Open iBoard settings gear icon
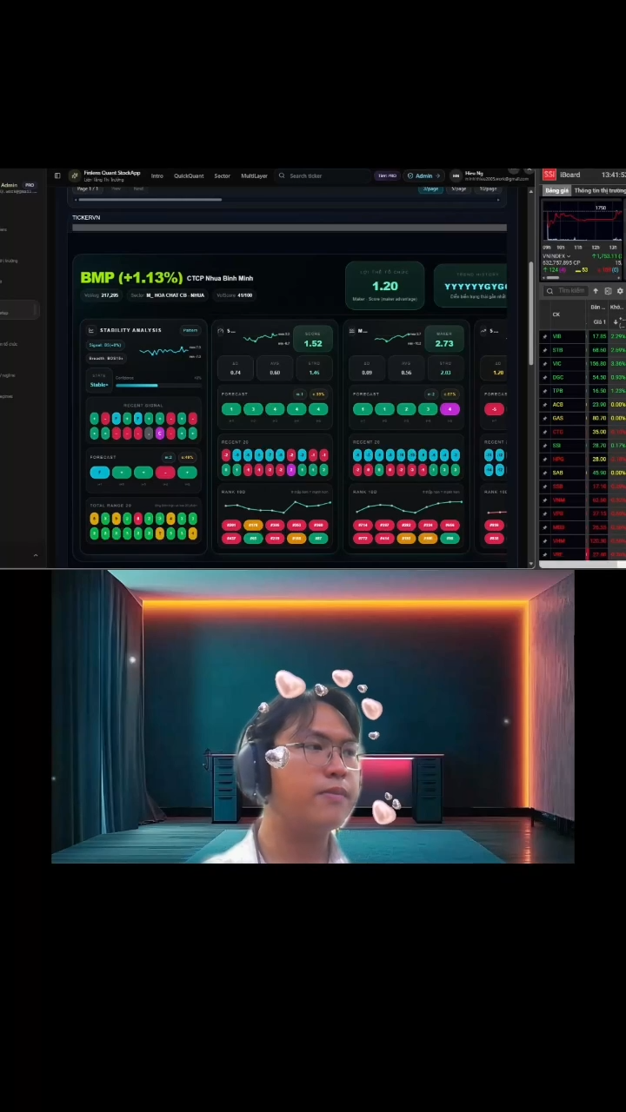The image size is (626, 1112). click(x=620, y=291)
